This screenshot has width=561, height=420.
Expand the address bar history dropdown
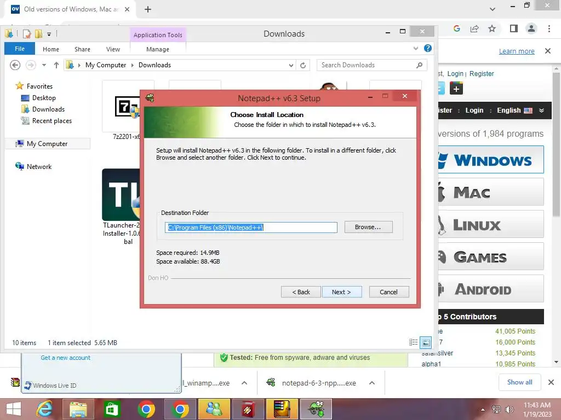(291, 66)
